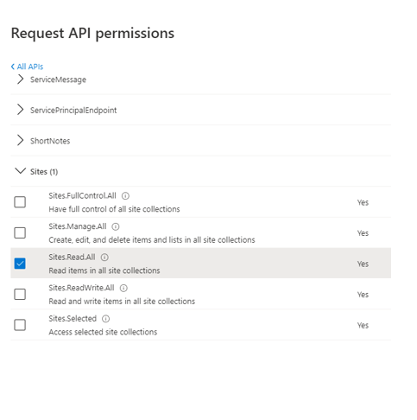Click the ShortNotes group label
The width and height of the screenshot is (417, 420).
tap(50, 141)
